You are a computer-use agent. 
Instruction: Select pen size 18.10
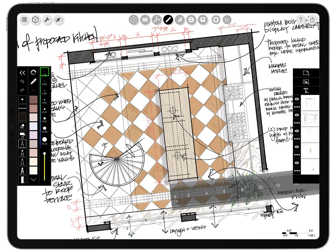point(45,140)
